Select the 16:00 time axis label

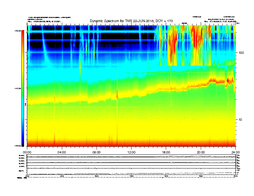[x=166, y=152]
